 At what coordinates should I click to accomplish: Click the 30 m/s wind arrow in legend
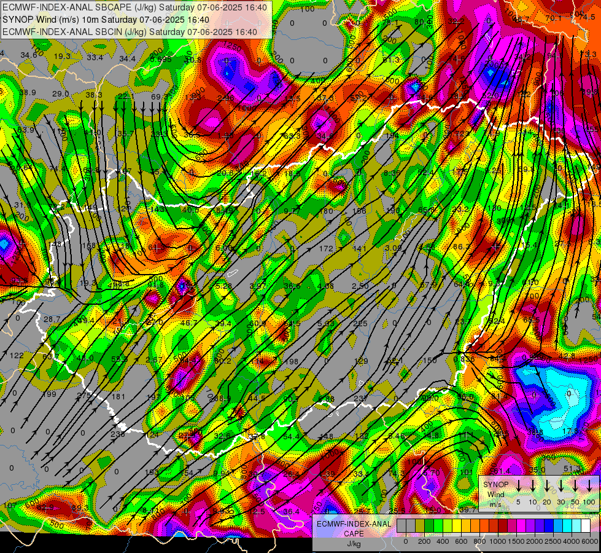click(560, 486)
